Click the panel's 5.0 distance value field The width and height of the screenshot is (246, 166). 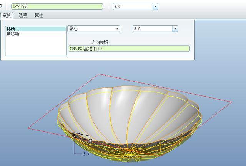point(152,29)
